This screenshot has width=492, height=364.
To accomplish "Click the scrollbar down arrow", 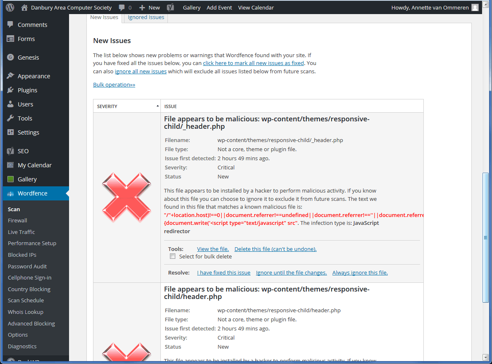I will 485,357.
